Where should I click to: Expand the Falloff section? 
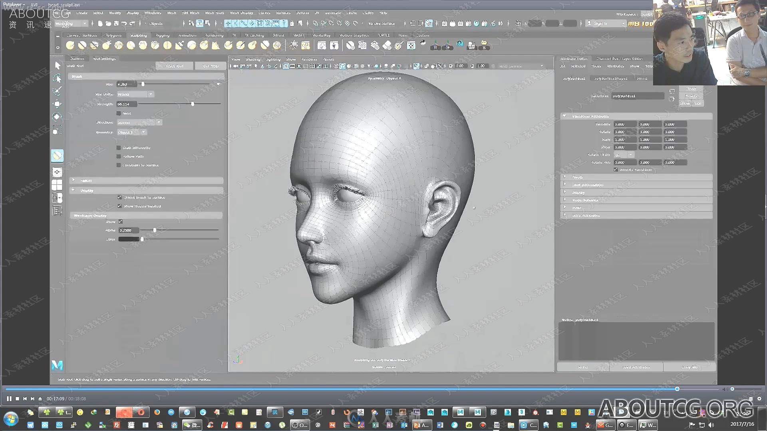coord(146,180)
